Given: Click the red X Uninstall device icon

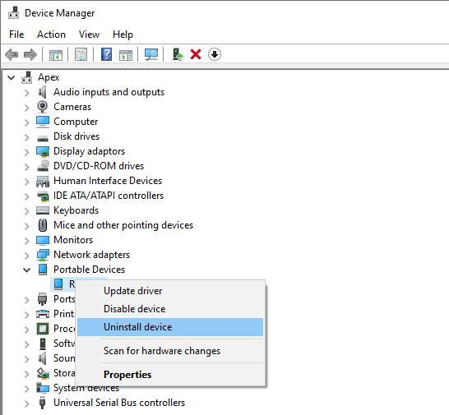Looking at the screenshot, I should [196, 54].
